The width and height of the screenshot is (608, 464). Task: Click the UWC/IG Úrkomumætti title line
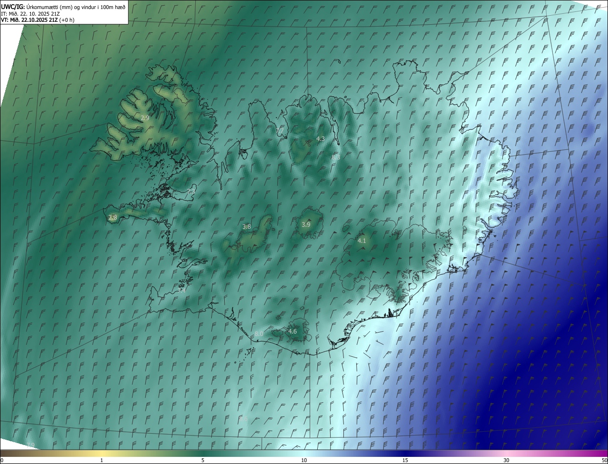[63, 7]
